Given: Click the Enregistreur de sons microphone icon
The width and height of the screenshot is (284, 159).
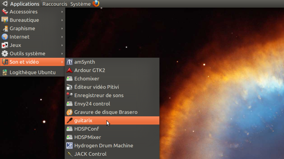Looking at the screenshot, I should (69, 95).
